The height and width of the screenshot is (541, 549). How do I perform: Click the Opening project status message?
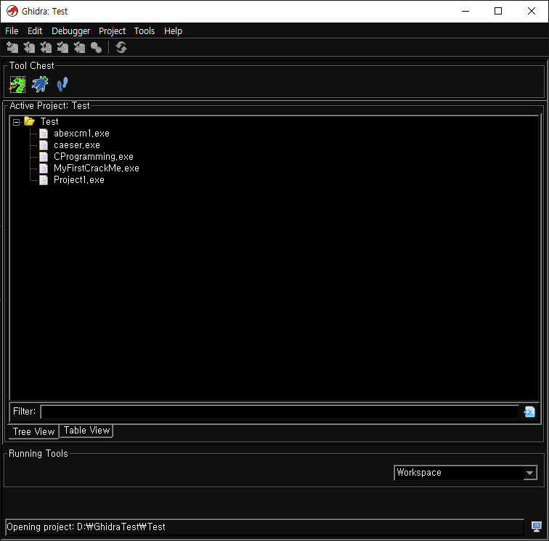(86, 526)
